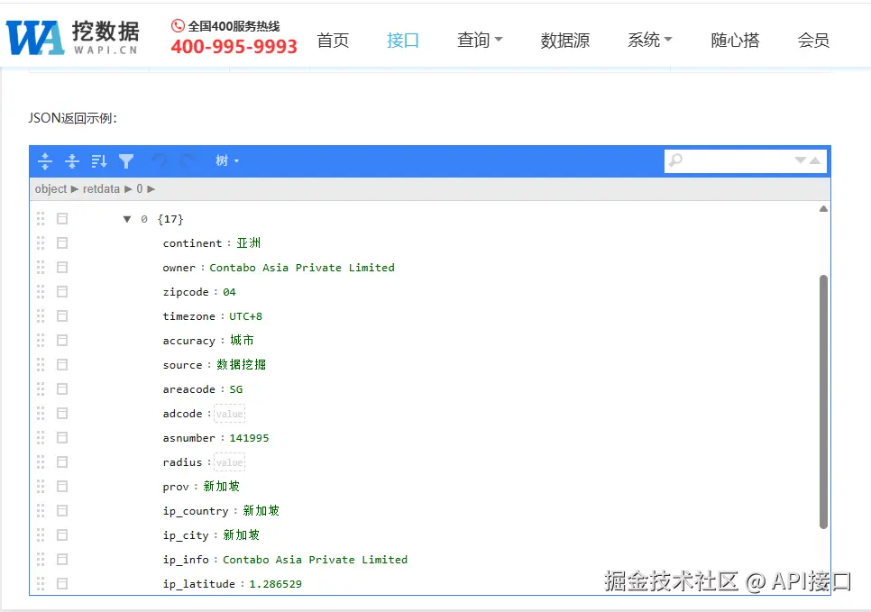This screenshot has height=612, width=871.
Task: Open action menu for the continent row
Action: coord(62,243)
